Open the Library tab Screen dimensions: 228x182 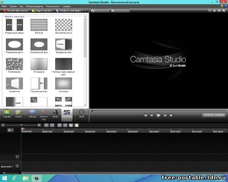[x=19, y=114]
